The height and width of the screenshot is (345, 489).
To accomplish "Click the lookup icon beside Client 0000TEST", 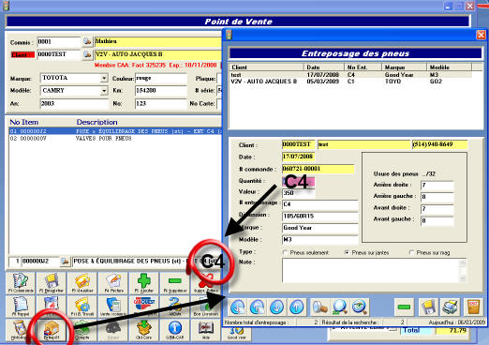I will coord(87,54).
